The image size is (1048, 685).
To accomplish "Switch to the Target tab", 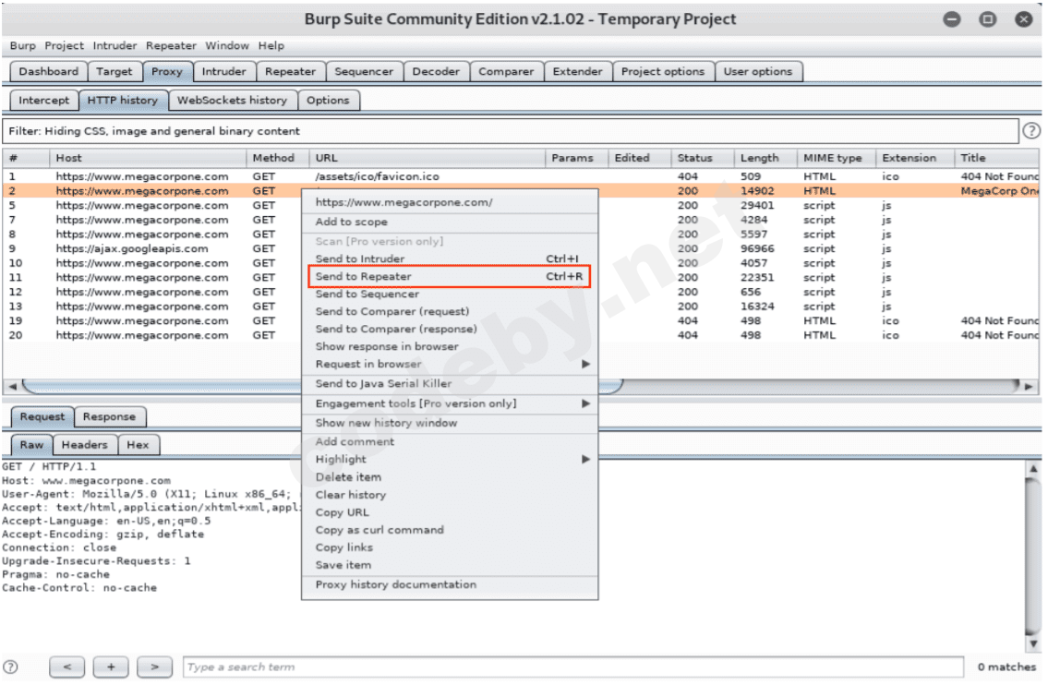I will pos(114,71).
